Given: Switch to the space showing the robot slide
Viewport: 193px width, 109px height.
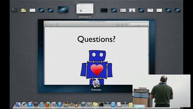Looking at the screenshot, I should click(132, 10).
